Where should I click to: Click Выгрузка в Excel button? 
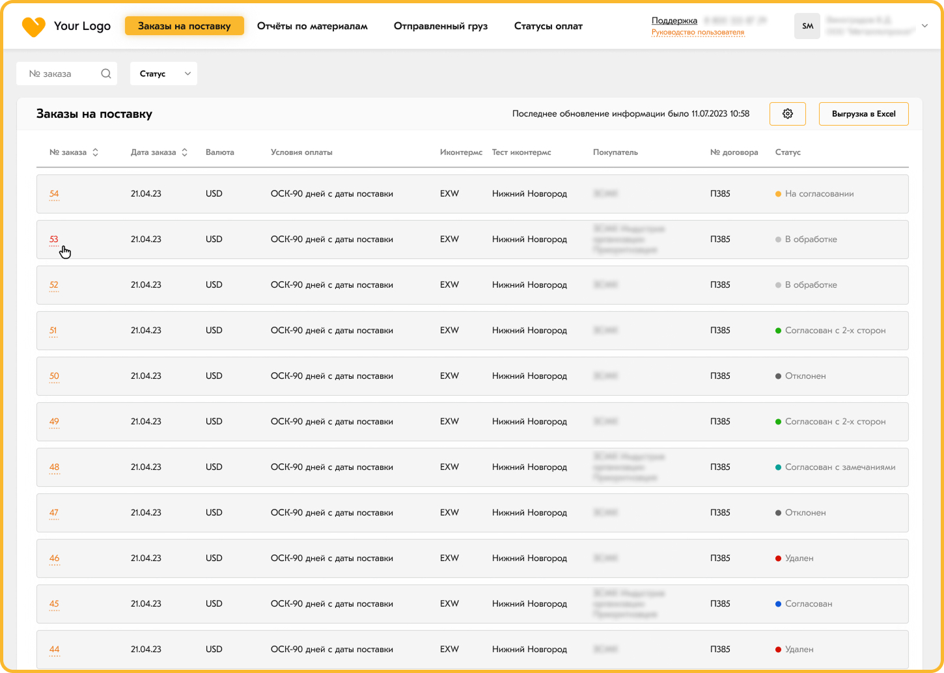(864, 114)
